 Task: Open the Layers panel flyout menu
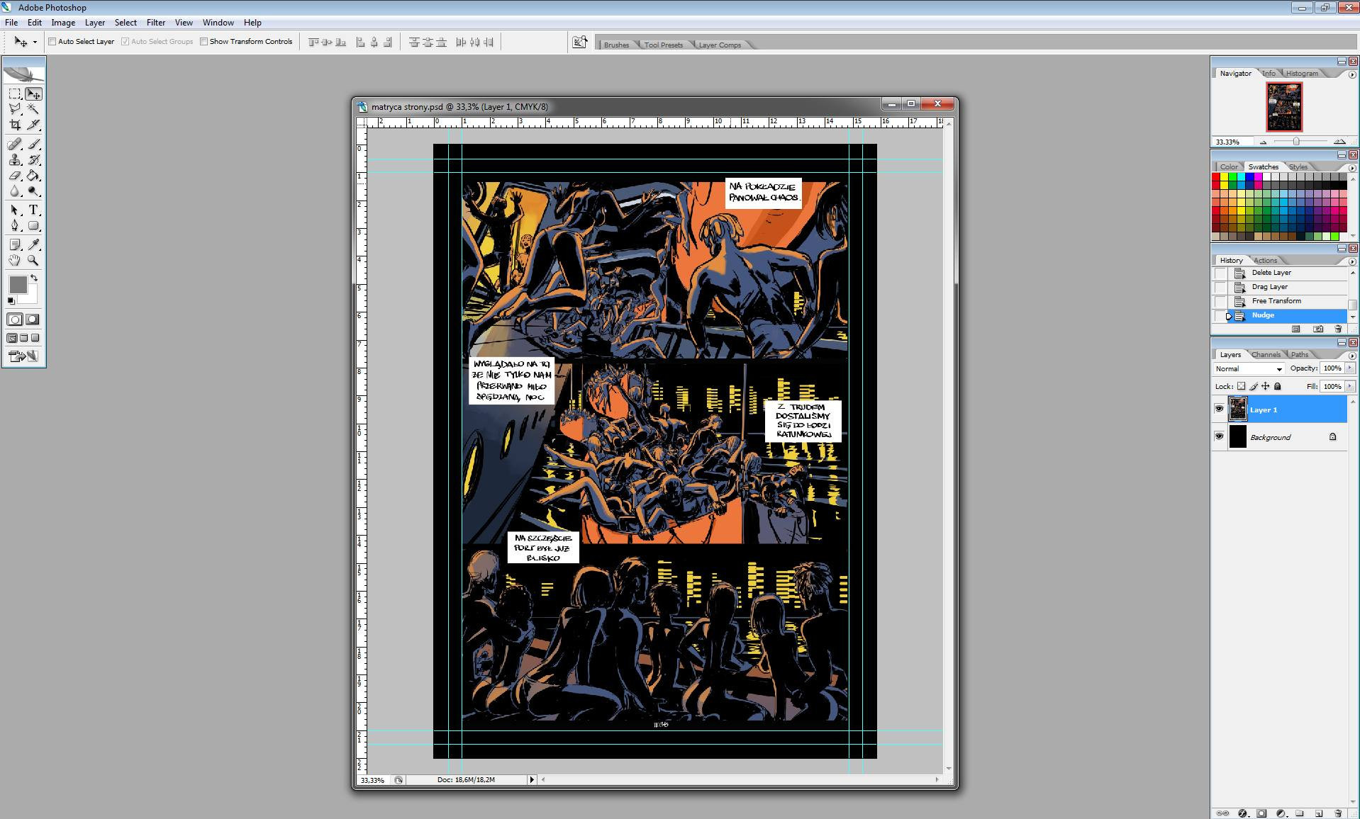coord(1351,356)
